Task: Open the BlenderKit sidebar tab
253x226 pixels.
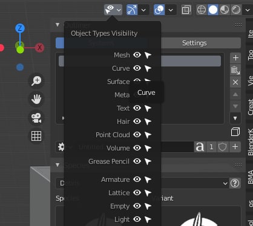Action: [x=250, y=141]
